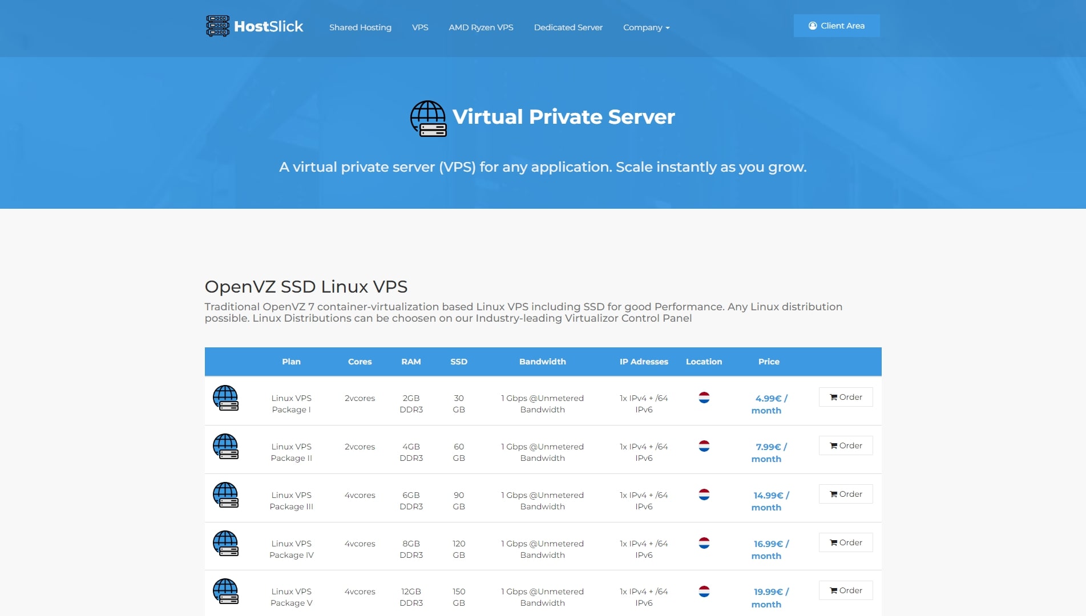Open the Shared Hosting page
1086x616 pixels.
[x=360, y=27]
